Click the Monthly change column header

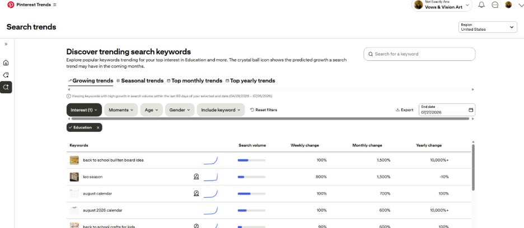[x=367, y=145]
